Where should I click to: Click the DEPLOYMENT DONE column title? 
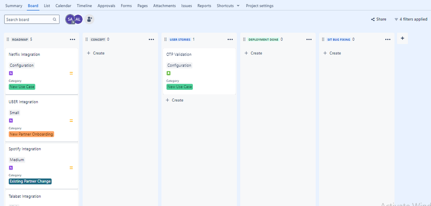[x=263, y=40]
